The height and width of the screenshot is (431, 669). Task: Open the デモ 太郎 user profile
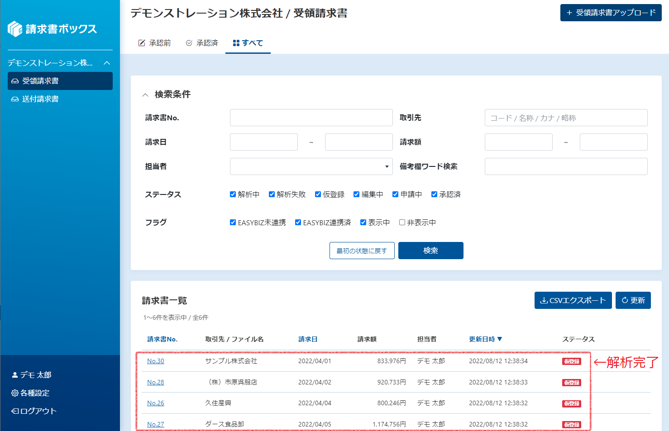[31, 375]
